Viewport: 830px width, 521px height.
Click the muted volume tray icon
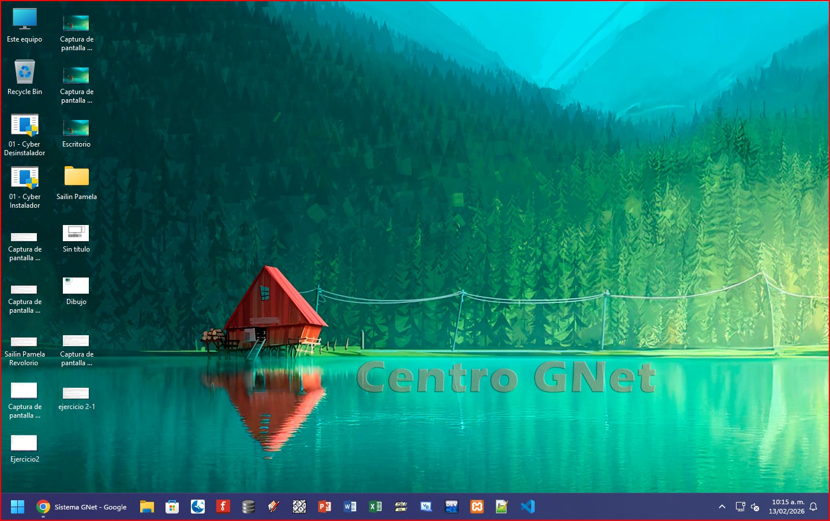click(x=755, y=507)
